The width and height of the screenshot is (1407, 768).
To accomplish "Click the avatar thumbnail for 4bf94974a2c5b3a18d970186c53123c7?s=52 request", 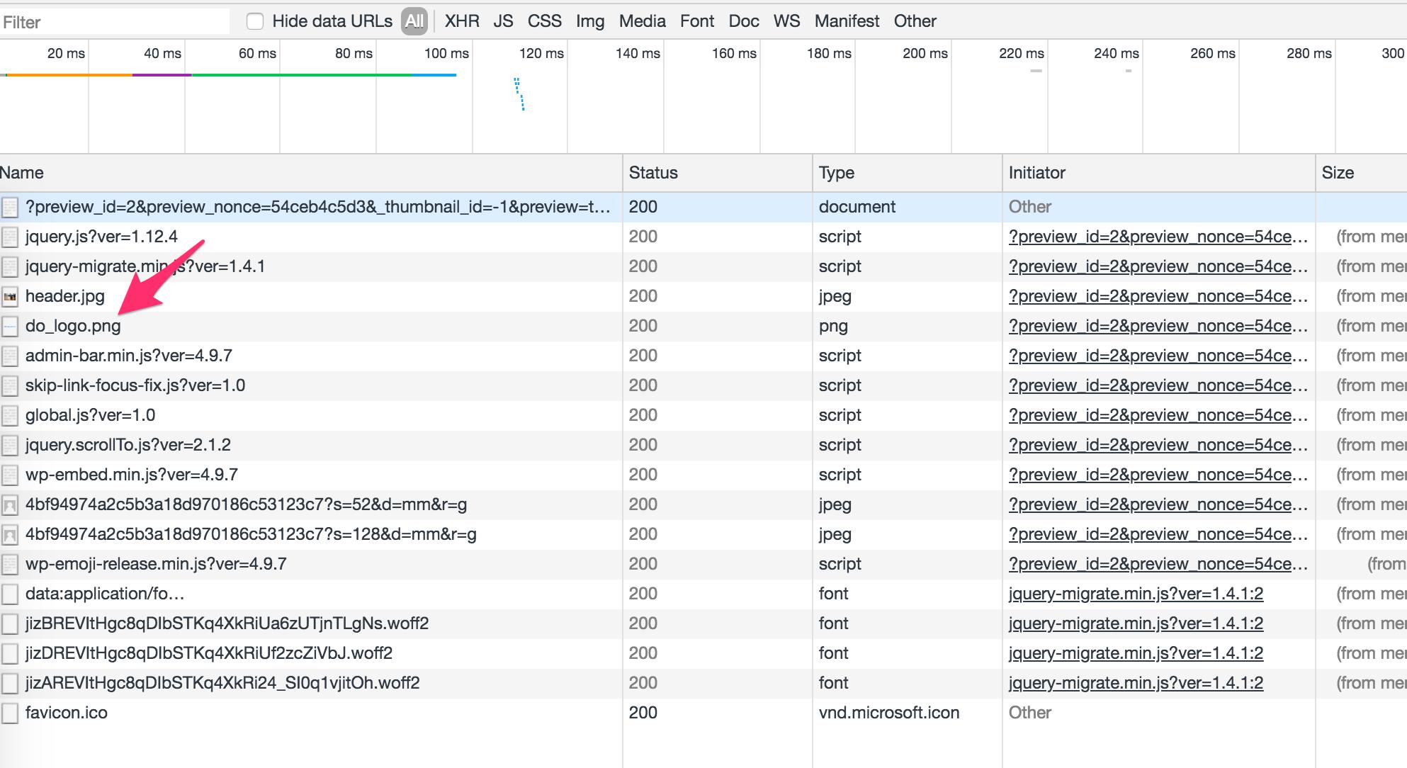I will (10, 504).
